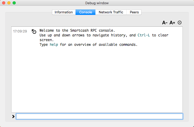This screenshot has height=127, width=194.
Task: Click the Welcome to Smartcash RPC console line
Action: (77, 30)
